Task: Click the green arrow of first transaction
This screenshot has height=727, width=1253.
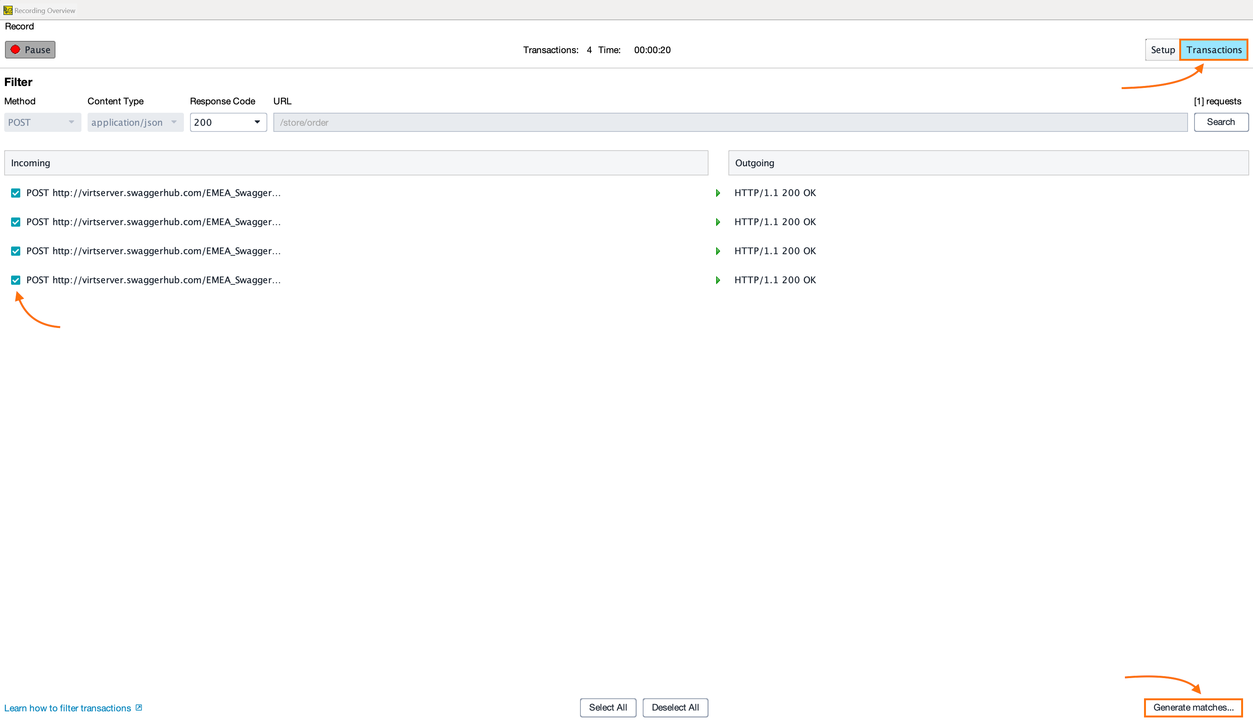Action: pos(717,193)
